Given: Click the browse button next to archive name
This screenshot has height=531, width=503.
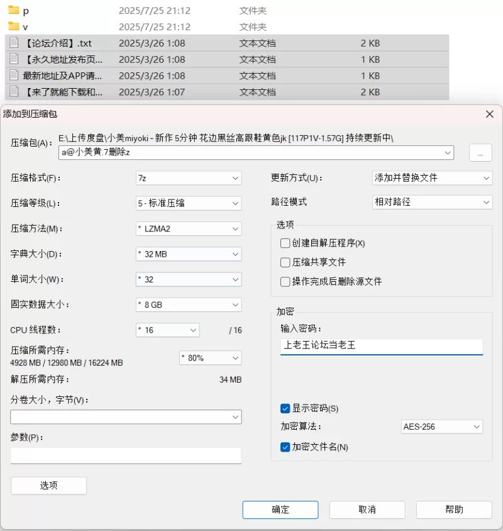Looking at the screenshot, I should click(x=480, y=153).
